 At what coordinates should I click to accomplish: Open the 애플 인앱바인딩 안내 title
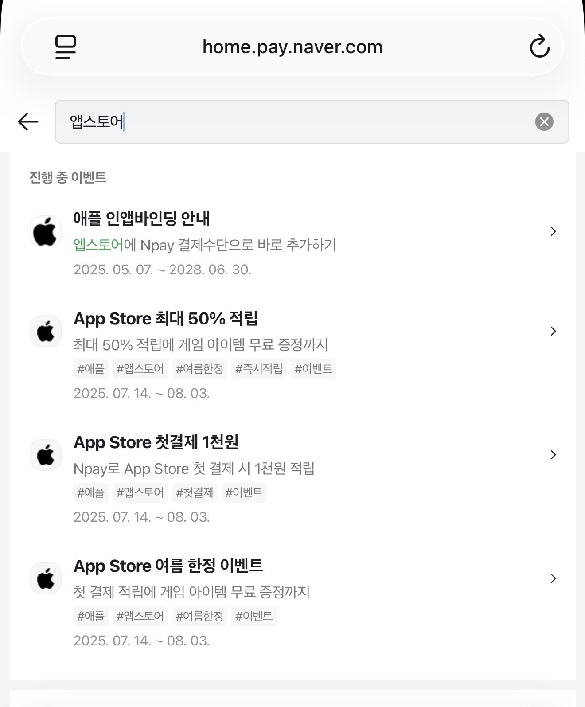141,218
